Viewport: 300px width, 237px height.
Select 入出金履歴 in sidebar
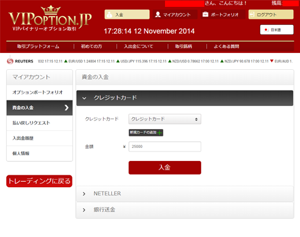pos(39,138)
